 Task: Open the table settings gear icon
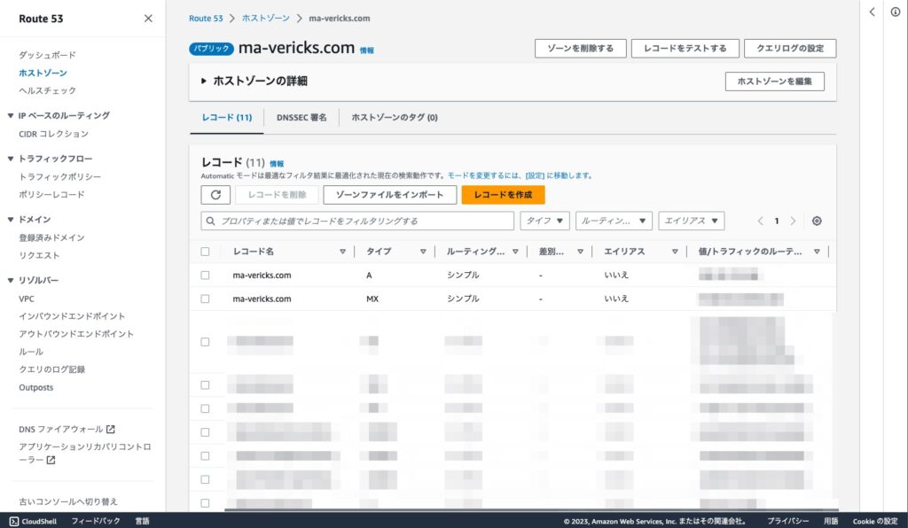click(x=817, y=221)
